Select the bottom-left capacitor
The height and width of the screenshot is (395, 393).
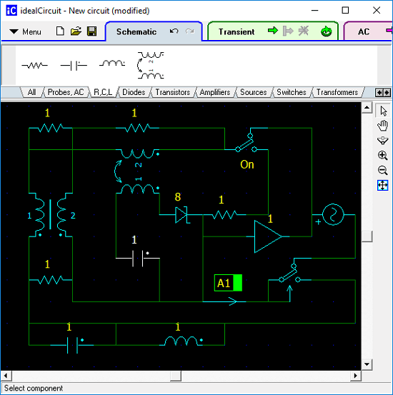tap(72, 345)
